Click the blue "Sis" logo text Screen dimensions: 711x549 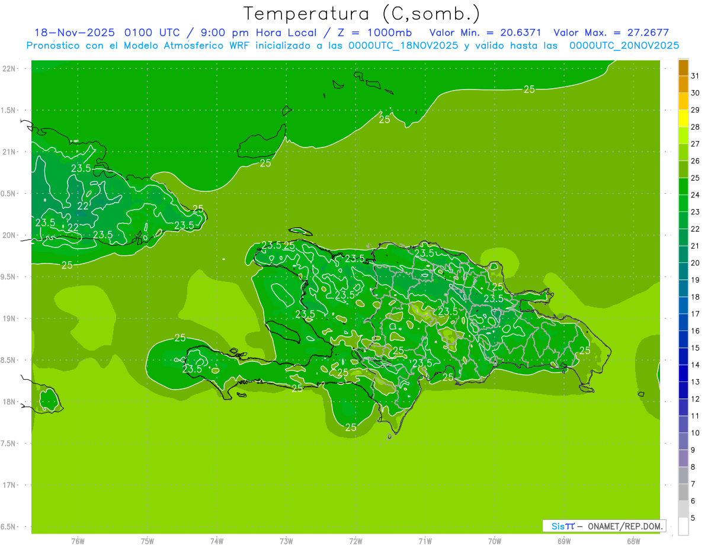pyautogui.click(x=558, y=526)
